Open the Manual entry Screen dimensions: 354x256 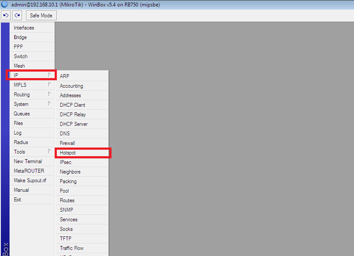click(x=32, y=190)
